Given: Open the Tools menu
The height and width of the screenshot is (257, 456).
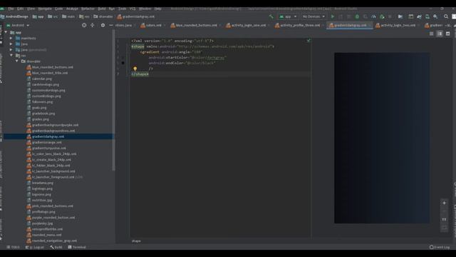Looking at the screenshot, I should [122, 9].
